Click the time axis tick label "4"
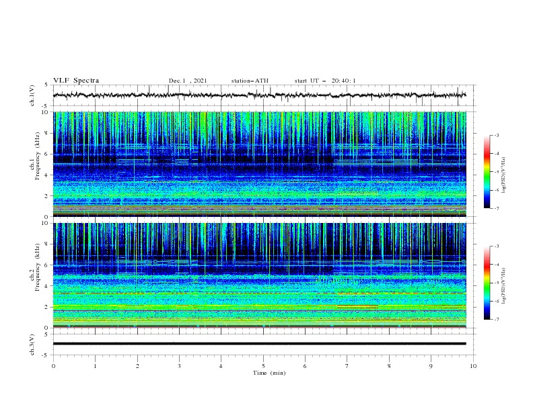Viewport: 533px width, 411px height. pyautogui.click(x=221, y=366)
